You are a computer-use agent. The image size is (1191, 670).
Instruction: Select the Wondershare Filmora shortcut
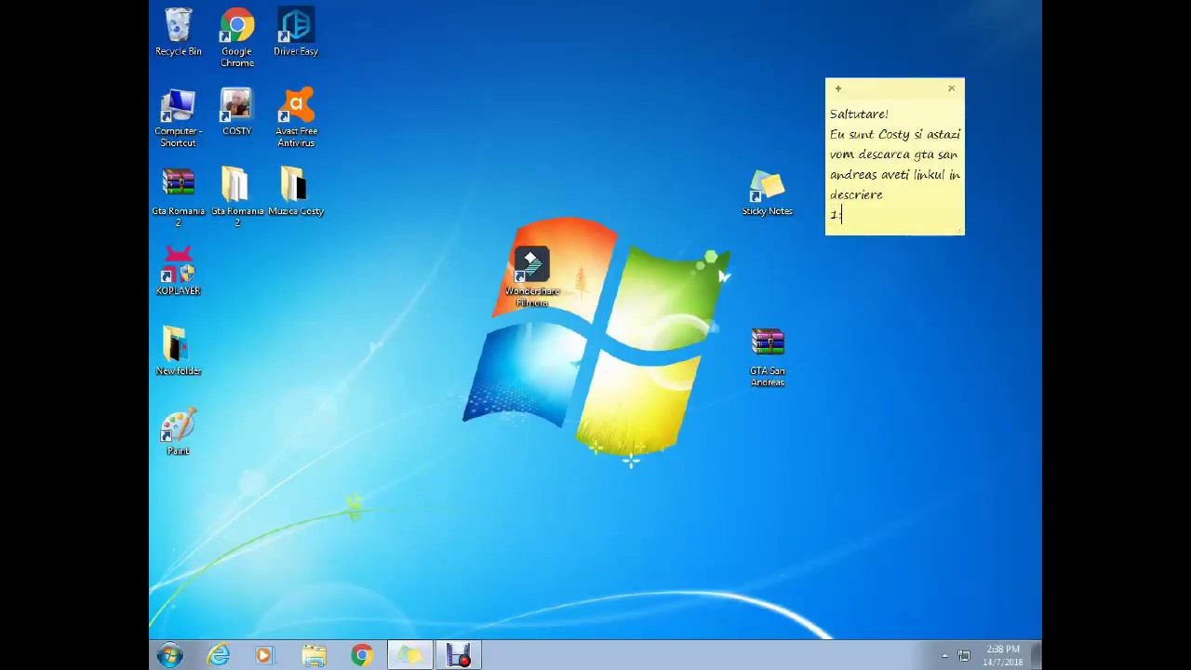(x=531, y=277)
